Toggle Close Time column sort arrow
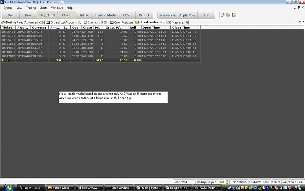This screenshot has height=191, width=305. [197, 28]
